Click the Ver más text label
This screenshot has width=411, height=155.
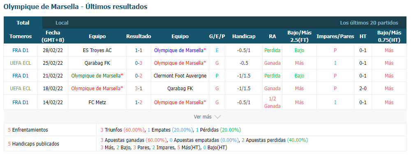point(203,117)
